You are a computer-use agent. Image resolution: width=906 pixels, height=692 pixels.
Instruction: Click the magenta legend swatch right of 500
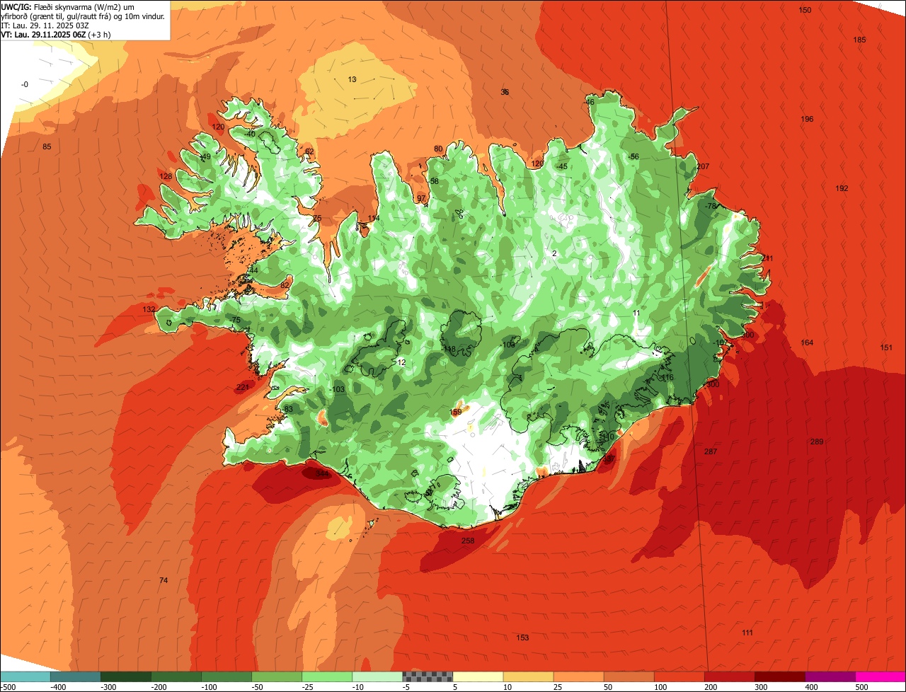[881, 676]
